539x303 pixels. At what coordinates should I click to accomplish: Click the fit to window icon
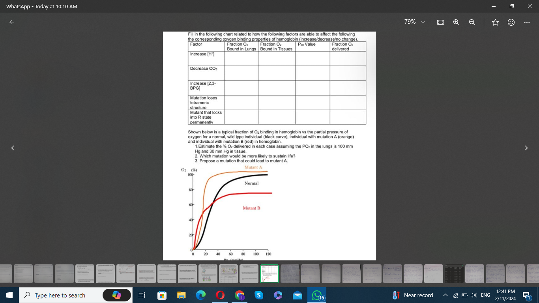tap(441, 22)
